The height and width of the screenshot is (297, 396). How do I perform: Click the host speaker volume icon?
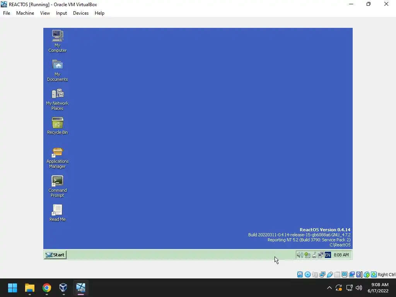(x=359, y=288)
